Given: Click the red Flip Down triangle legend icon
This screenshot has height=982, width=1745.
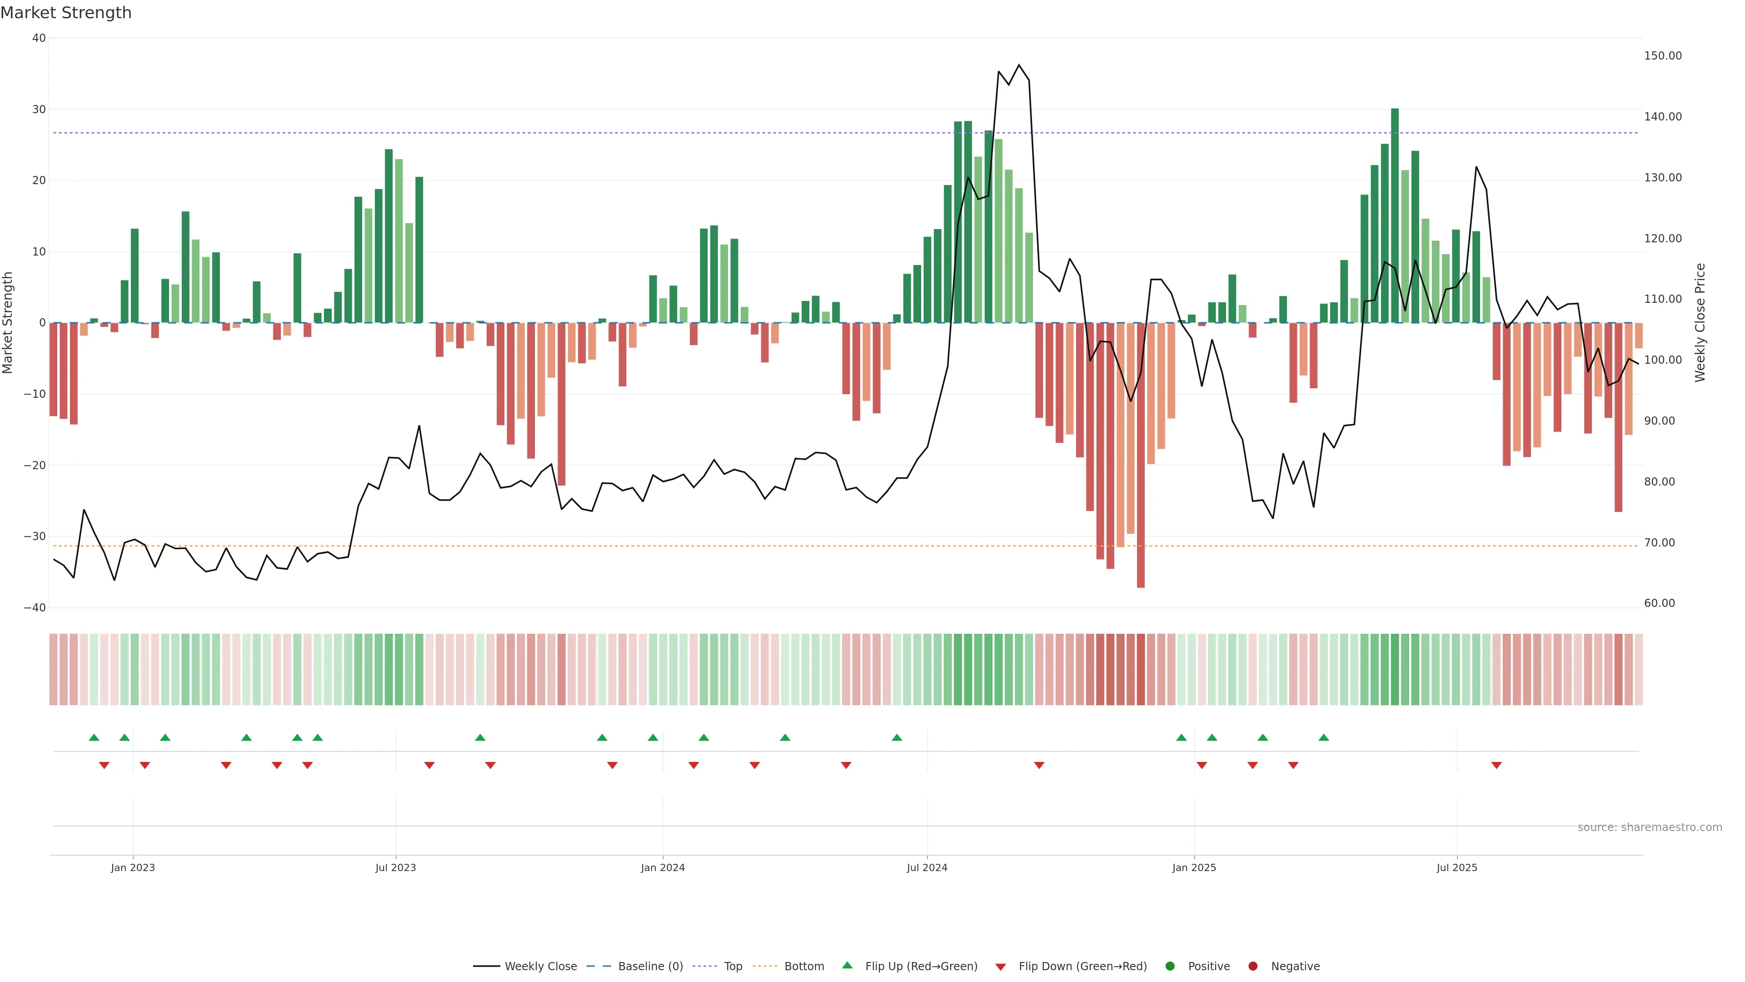Looking at the screenshot, I should (x=1001, y=967).
